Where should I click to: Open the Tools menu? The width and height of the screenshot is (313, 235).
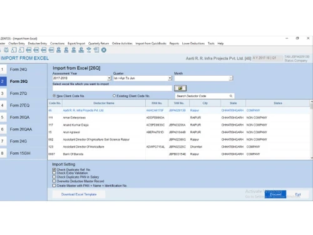(211, 43)
